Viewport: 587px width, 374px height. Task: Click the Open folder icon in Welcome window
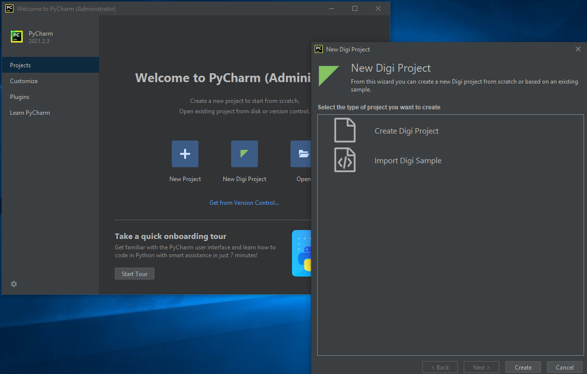(x=301, y=154)
